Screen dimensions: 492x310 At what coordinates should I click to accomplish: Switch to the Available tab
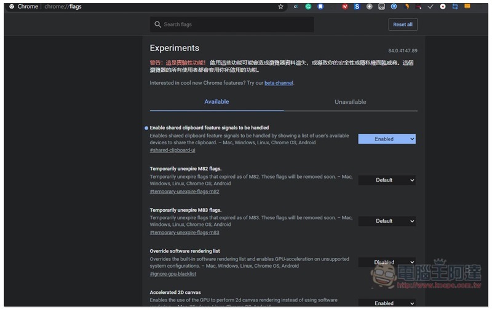point(216,102)
